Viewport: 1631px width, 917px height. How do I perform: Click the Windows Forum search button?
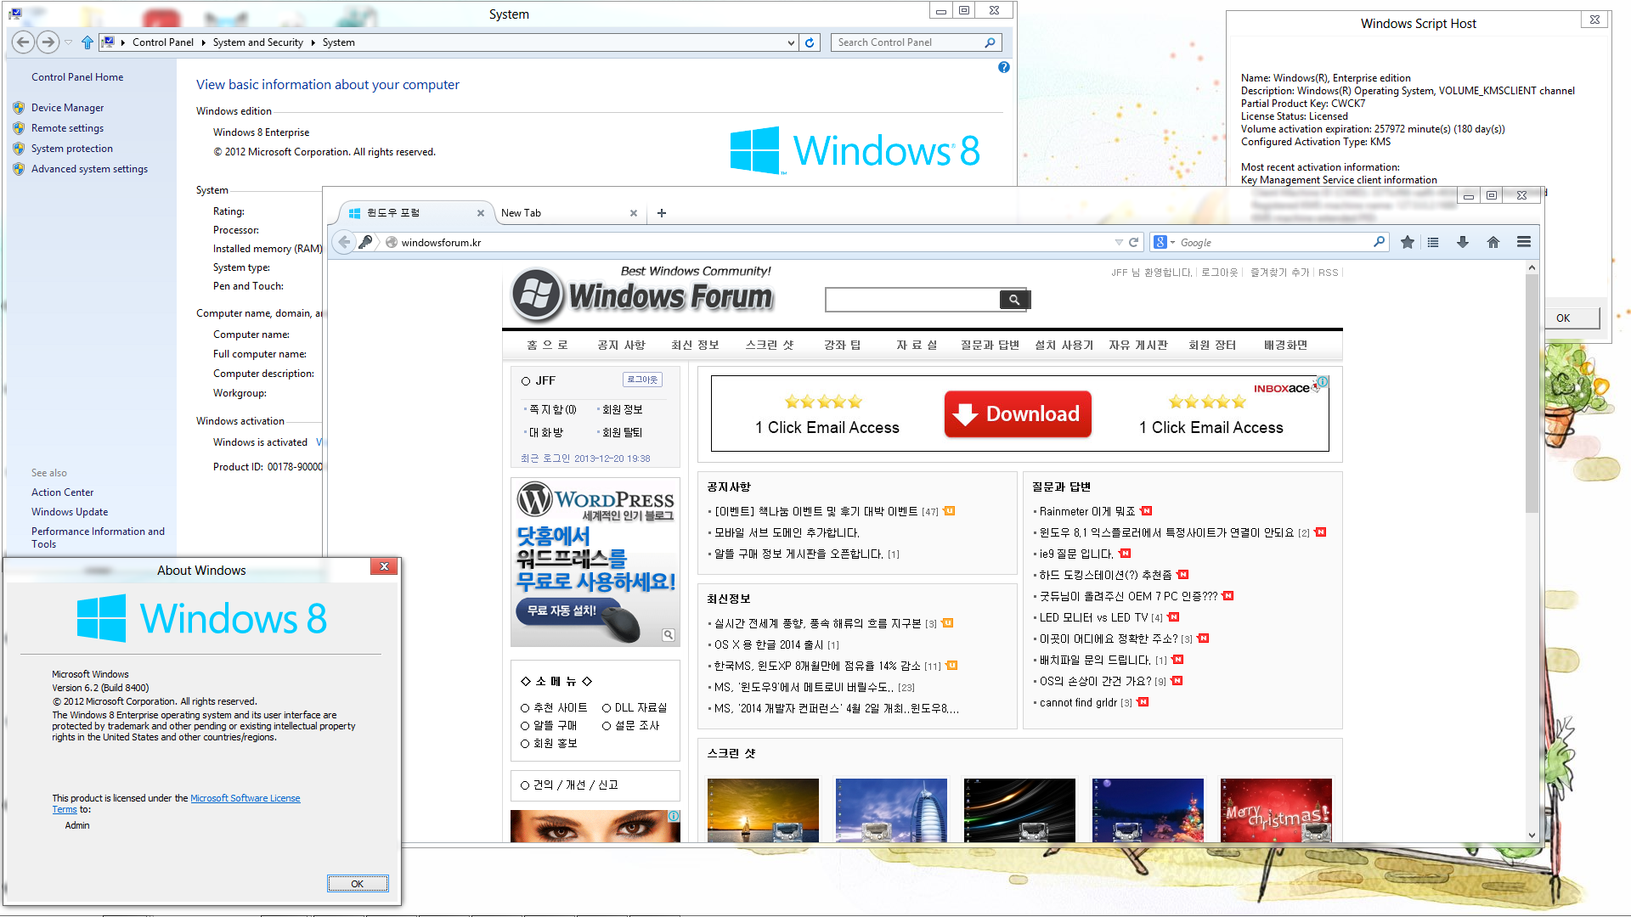point(1014,299)
